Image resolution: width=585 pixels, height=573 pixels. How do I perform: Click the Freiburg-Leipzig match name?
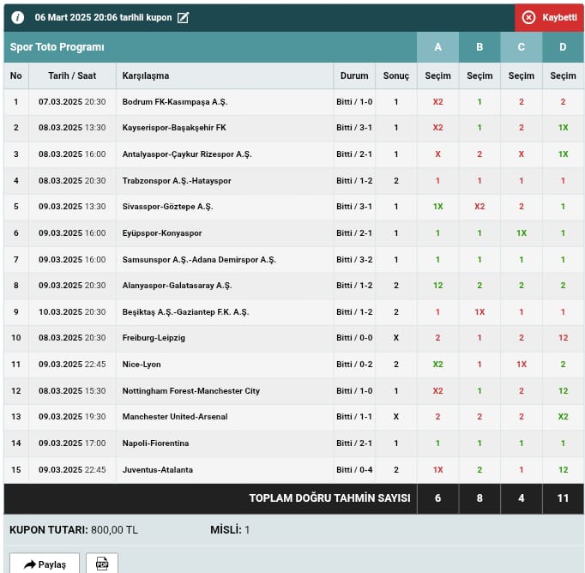pos(154,338)
